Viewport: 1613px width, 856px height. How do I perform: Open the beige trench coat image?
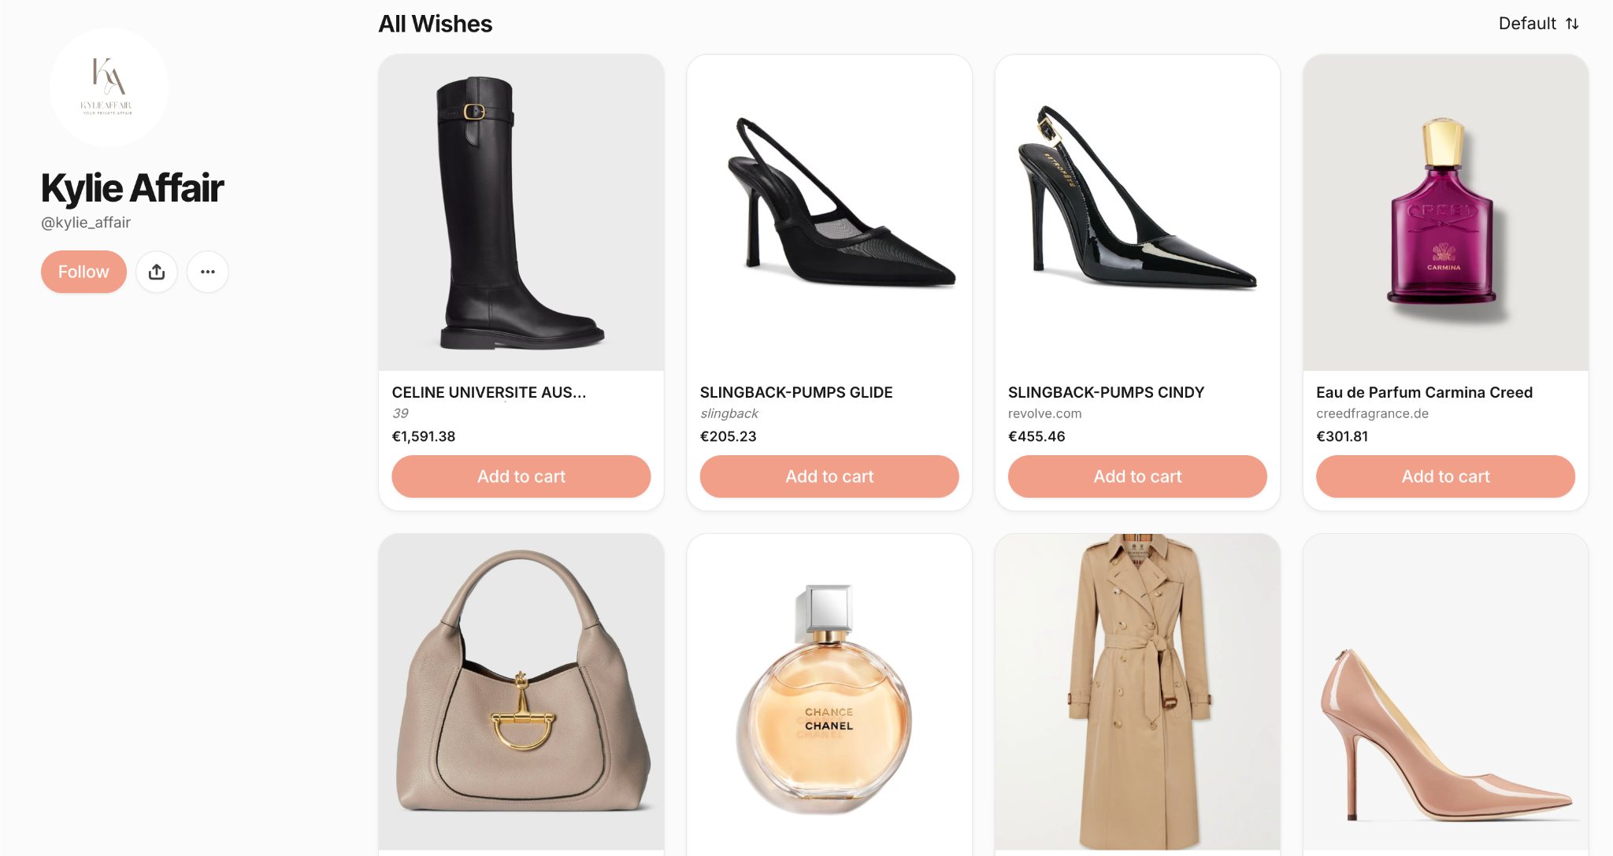tap(1137, 692)
